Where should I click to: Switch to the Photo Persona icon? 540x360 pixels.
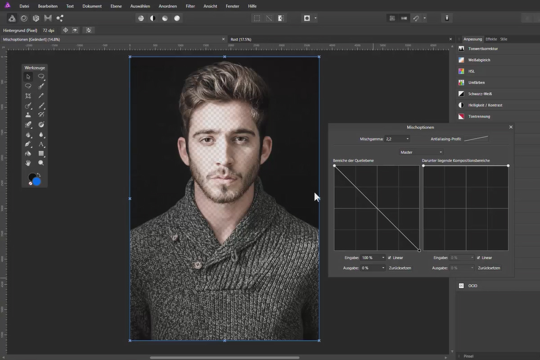[x=12, y=18]
